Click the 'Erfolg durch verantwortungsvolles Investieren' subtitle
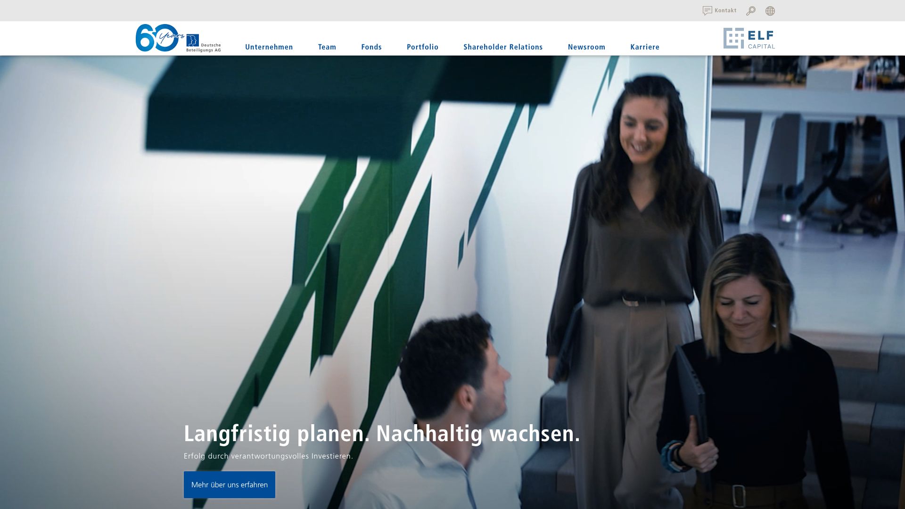This screenshot has width=905, height=509. pyautogui.click(x=268, y=456)
